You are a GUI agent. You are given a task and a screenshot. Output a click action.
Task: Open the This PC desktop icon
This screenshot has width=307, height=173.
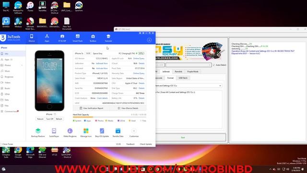pyautogui.click(x=6, y=6)
